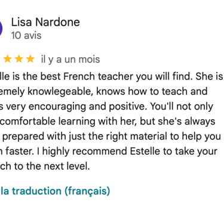Click 'You'll not only' in the review
This screenshot has width=224, height=218.
click(x=182, y=107)
